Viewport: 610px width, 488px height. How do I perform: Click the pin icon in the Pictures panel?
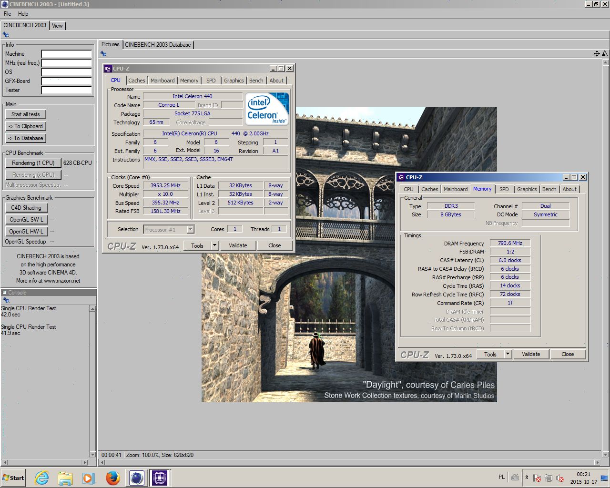103,54
